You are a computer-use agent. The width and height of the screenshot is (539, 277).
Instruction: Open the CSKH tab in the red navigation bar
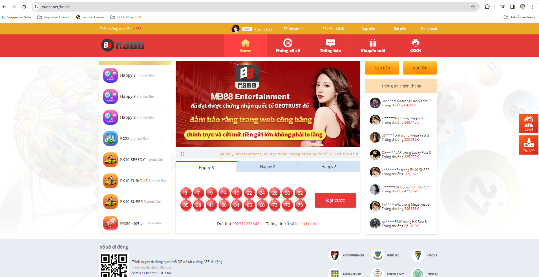click(416, 46)
